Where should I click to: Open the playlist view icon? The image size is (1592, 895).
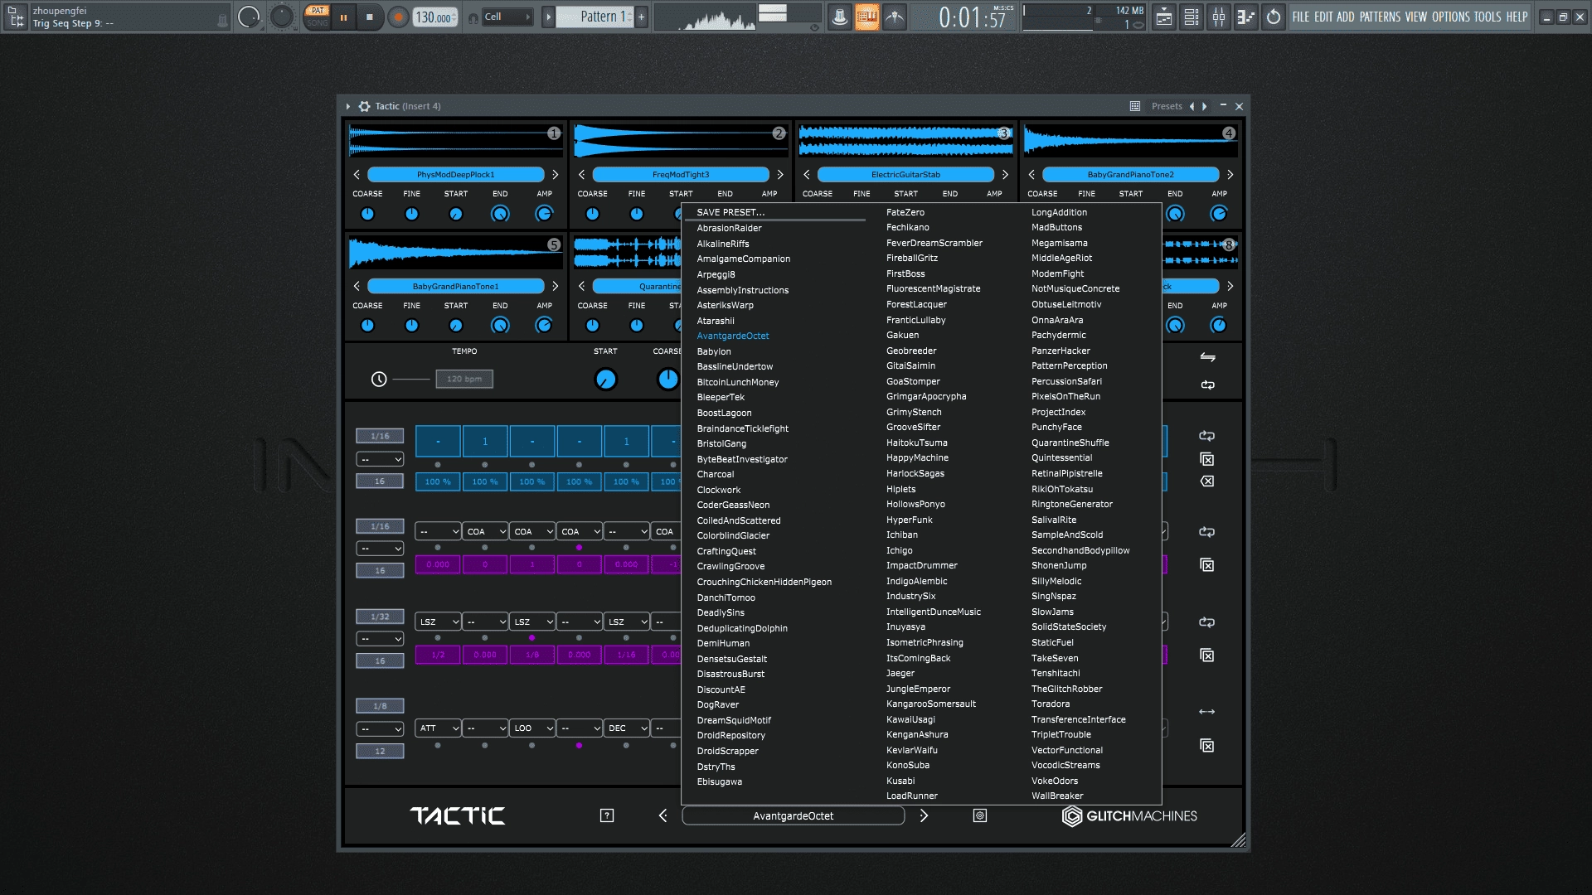click(x=1164, y=17)
